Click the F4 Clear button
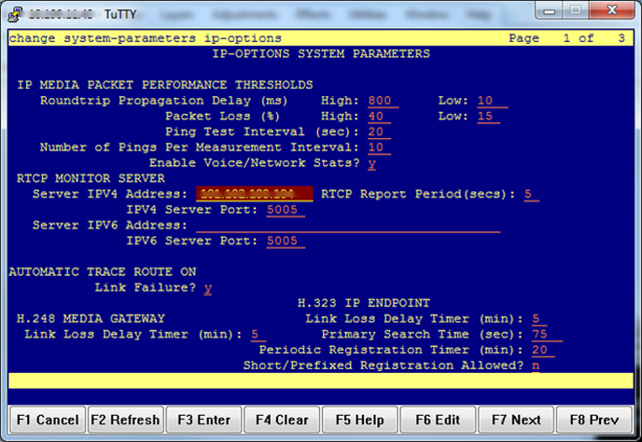Screen dimensions: 642x442 (282, 420)
